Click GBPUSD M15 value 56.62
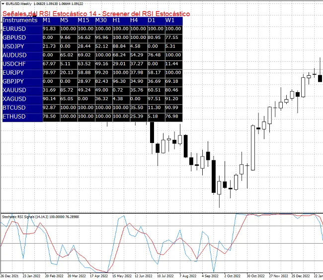 coord(84,37)
